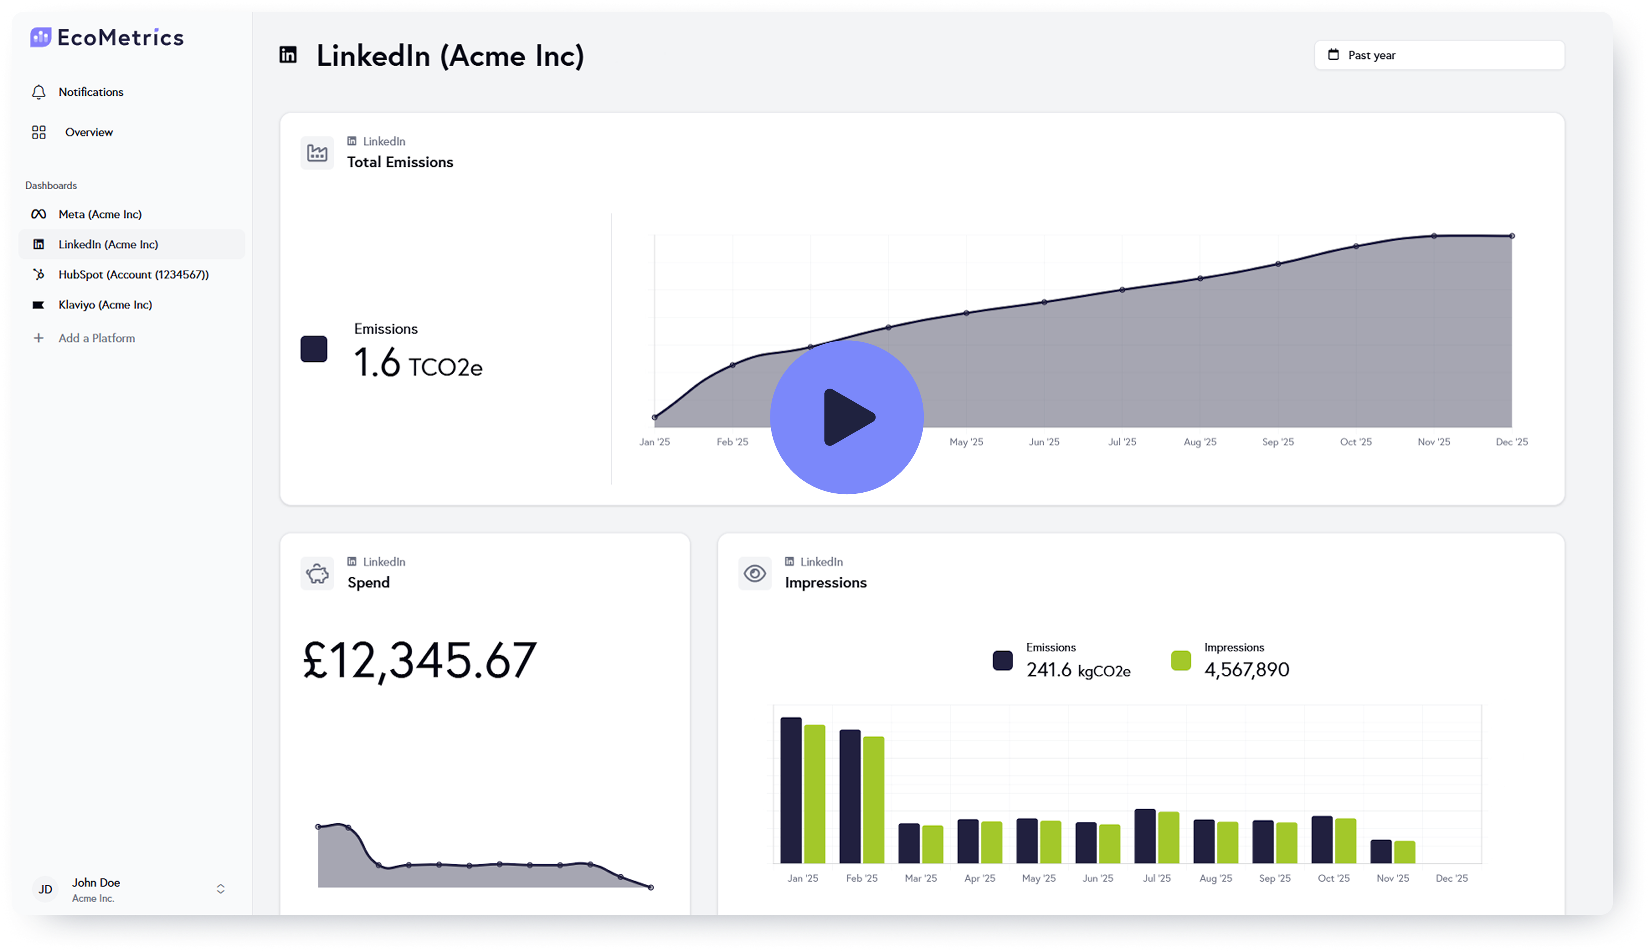
Task: Click the JD user avatar
Action: (45, 889)
